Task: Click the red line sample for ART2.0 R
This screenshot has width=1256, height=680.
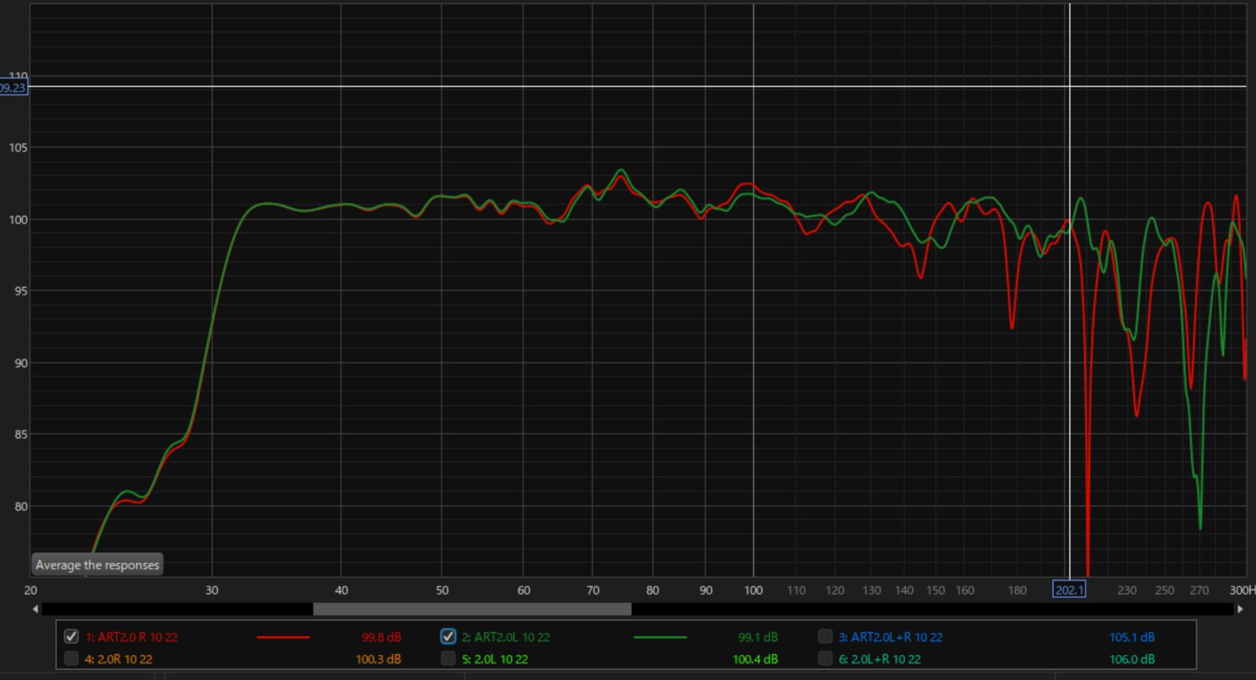Action: coord(283,637)
